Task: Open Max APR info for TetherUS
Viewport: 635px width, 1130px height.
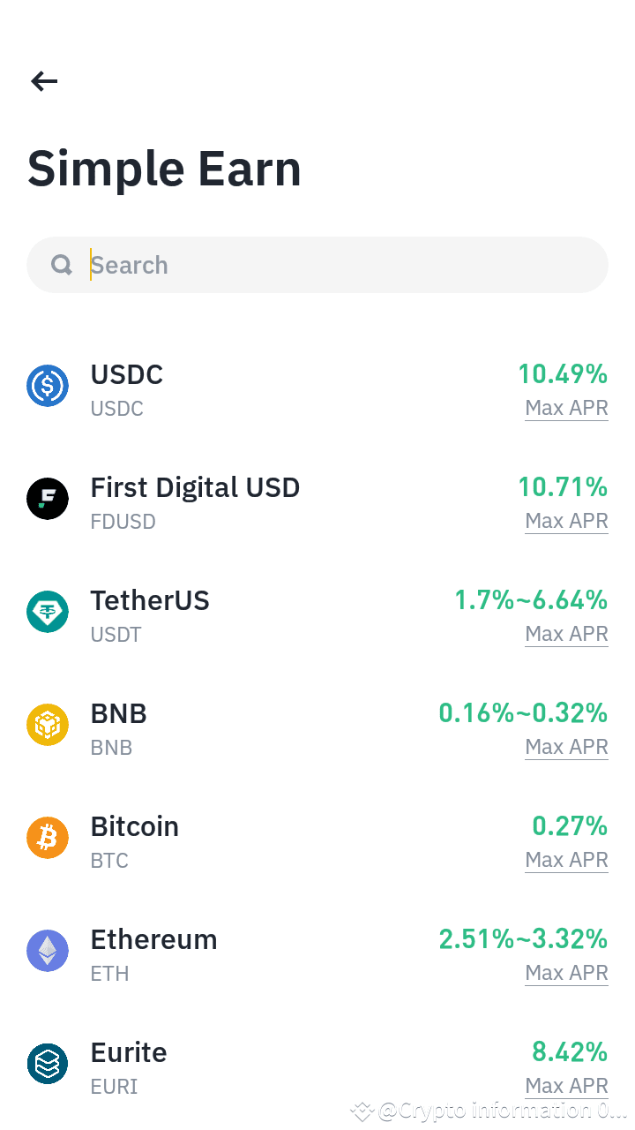Action: tap(566, 634)
